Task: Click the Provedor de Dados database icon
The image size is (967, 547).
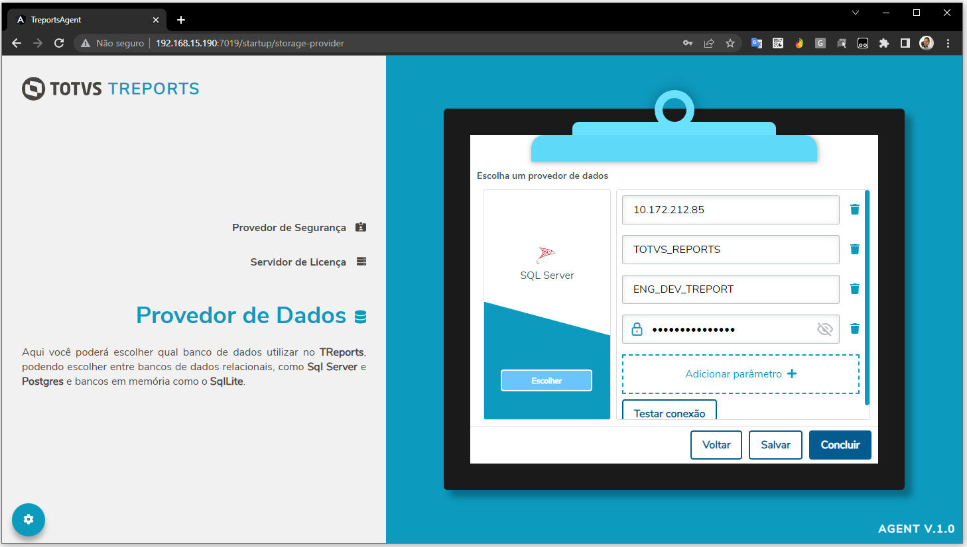Action: pos(361,317)
